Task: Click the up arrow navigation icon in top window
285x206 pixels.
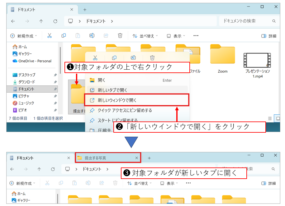Action: (41, 21)
